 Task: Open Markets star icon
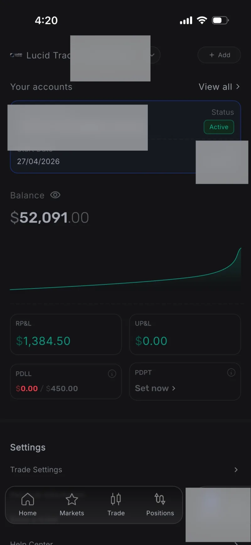pyautogui.click(x=72, y=499)
